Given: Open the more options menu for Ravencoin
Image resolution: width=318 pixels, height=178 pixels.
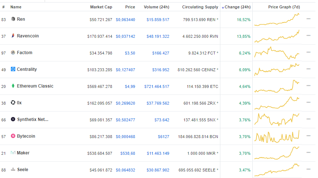Looking at the screenshot, I should (309, 36).
